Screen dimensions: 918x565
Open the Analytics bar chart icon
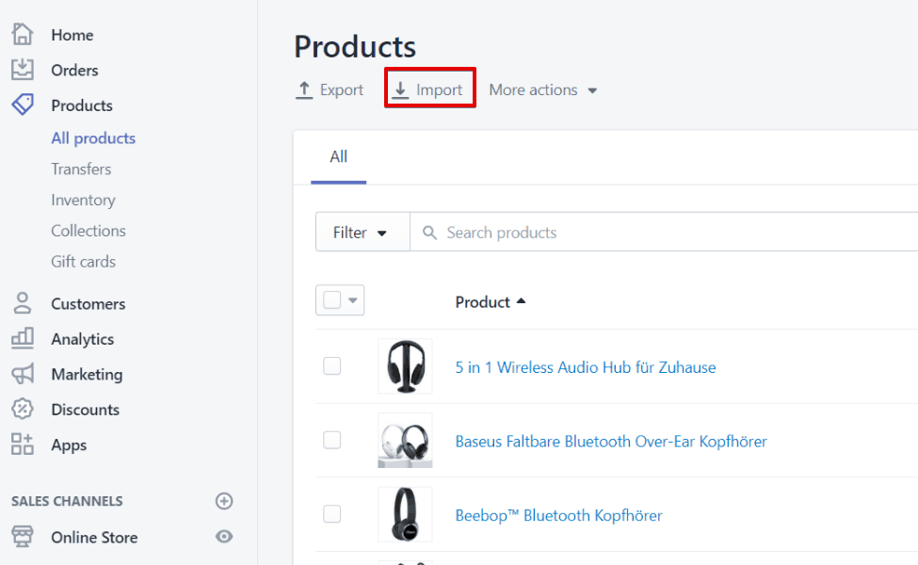tap(23, 338)
